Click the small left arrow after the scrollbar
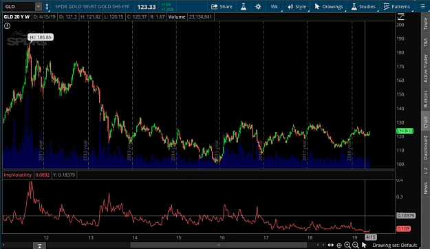This screenshot has width=430, height=249. point(318,245)
